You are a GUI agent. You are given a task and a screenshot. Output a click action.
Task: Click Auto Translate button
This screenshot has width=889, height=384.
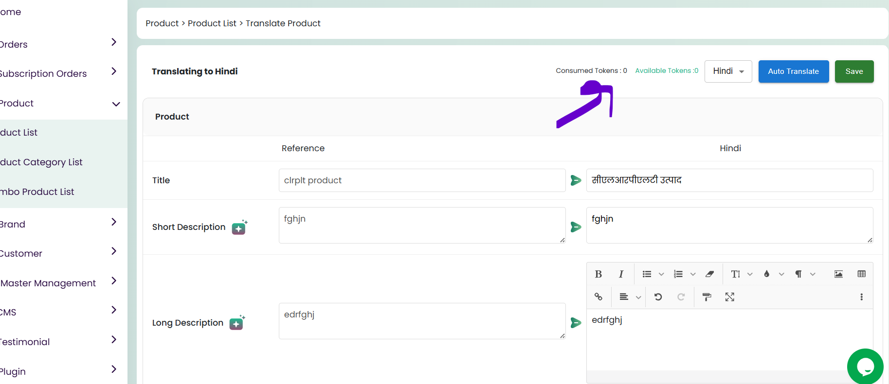(x=794, y=71)
